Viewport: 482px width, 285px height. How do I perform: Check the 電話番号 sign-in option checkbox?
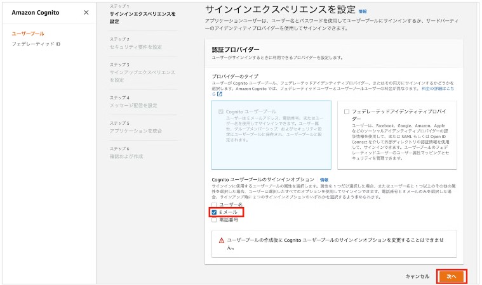pos(214,220)
